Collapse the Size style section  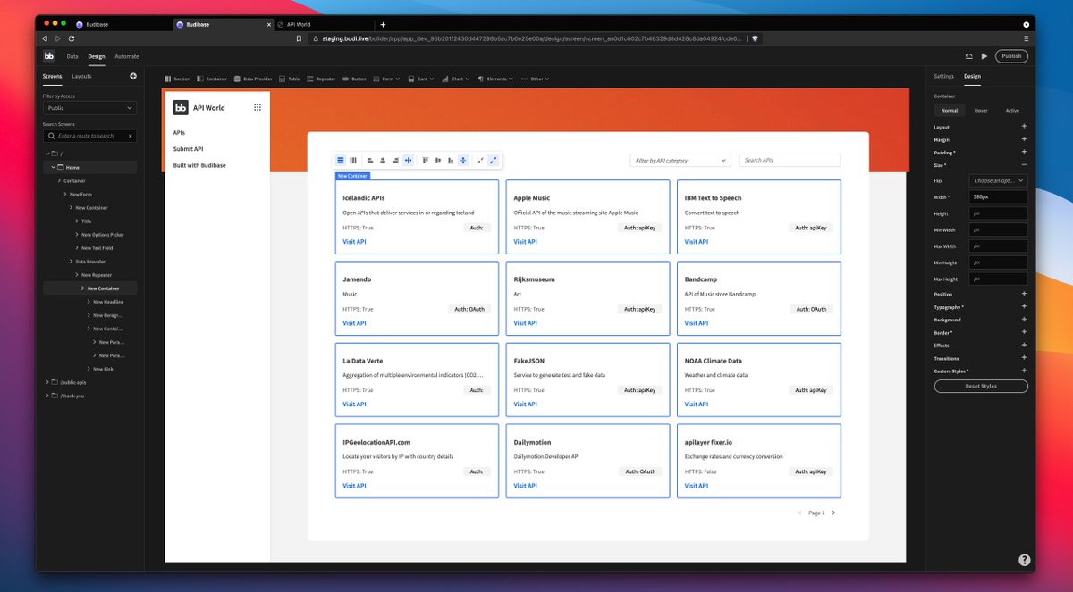[x=1024, y=165]
